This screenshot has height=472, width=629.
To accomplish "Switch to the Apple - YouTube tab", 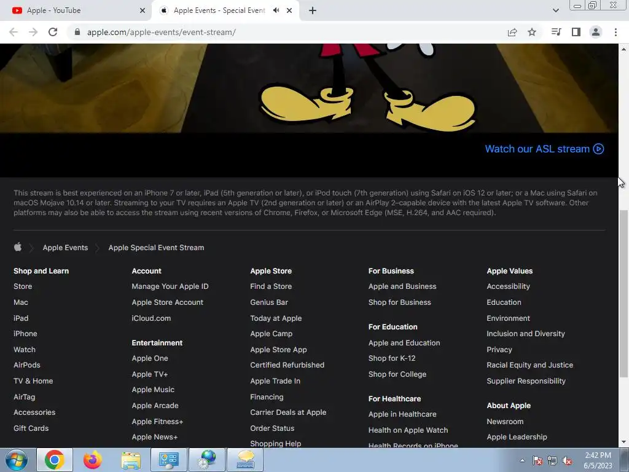I will point(76,10).
